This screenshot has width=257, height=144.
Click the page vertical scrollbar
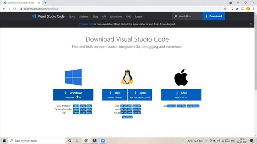click(x=256, y=52)
